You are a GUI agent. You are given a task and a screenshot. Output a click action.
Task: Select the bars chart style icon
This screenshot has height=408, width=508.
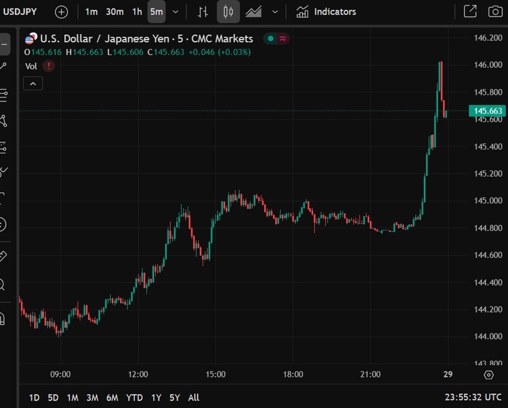(203, 12)
